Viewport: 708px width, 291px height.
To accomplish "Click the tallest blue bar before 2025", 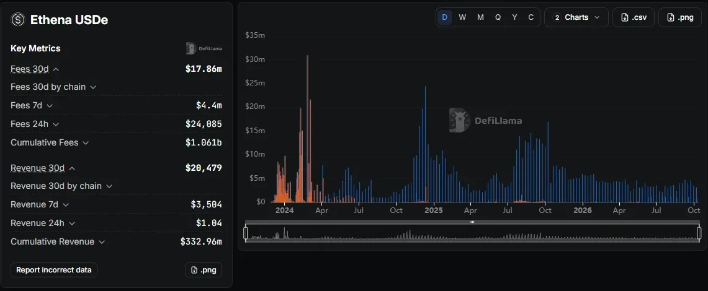I will click(425, 144).
